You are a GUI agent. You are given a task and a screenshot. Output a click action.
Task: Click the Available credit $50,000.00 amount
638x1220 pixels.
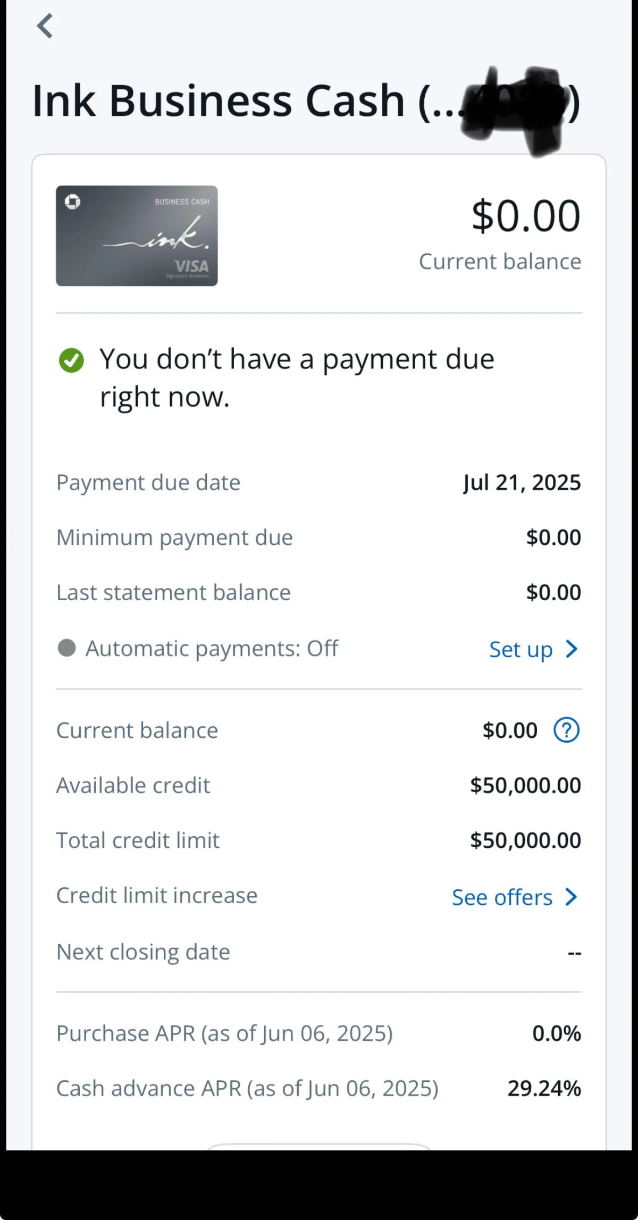click(525, 785)
